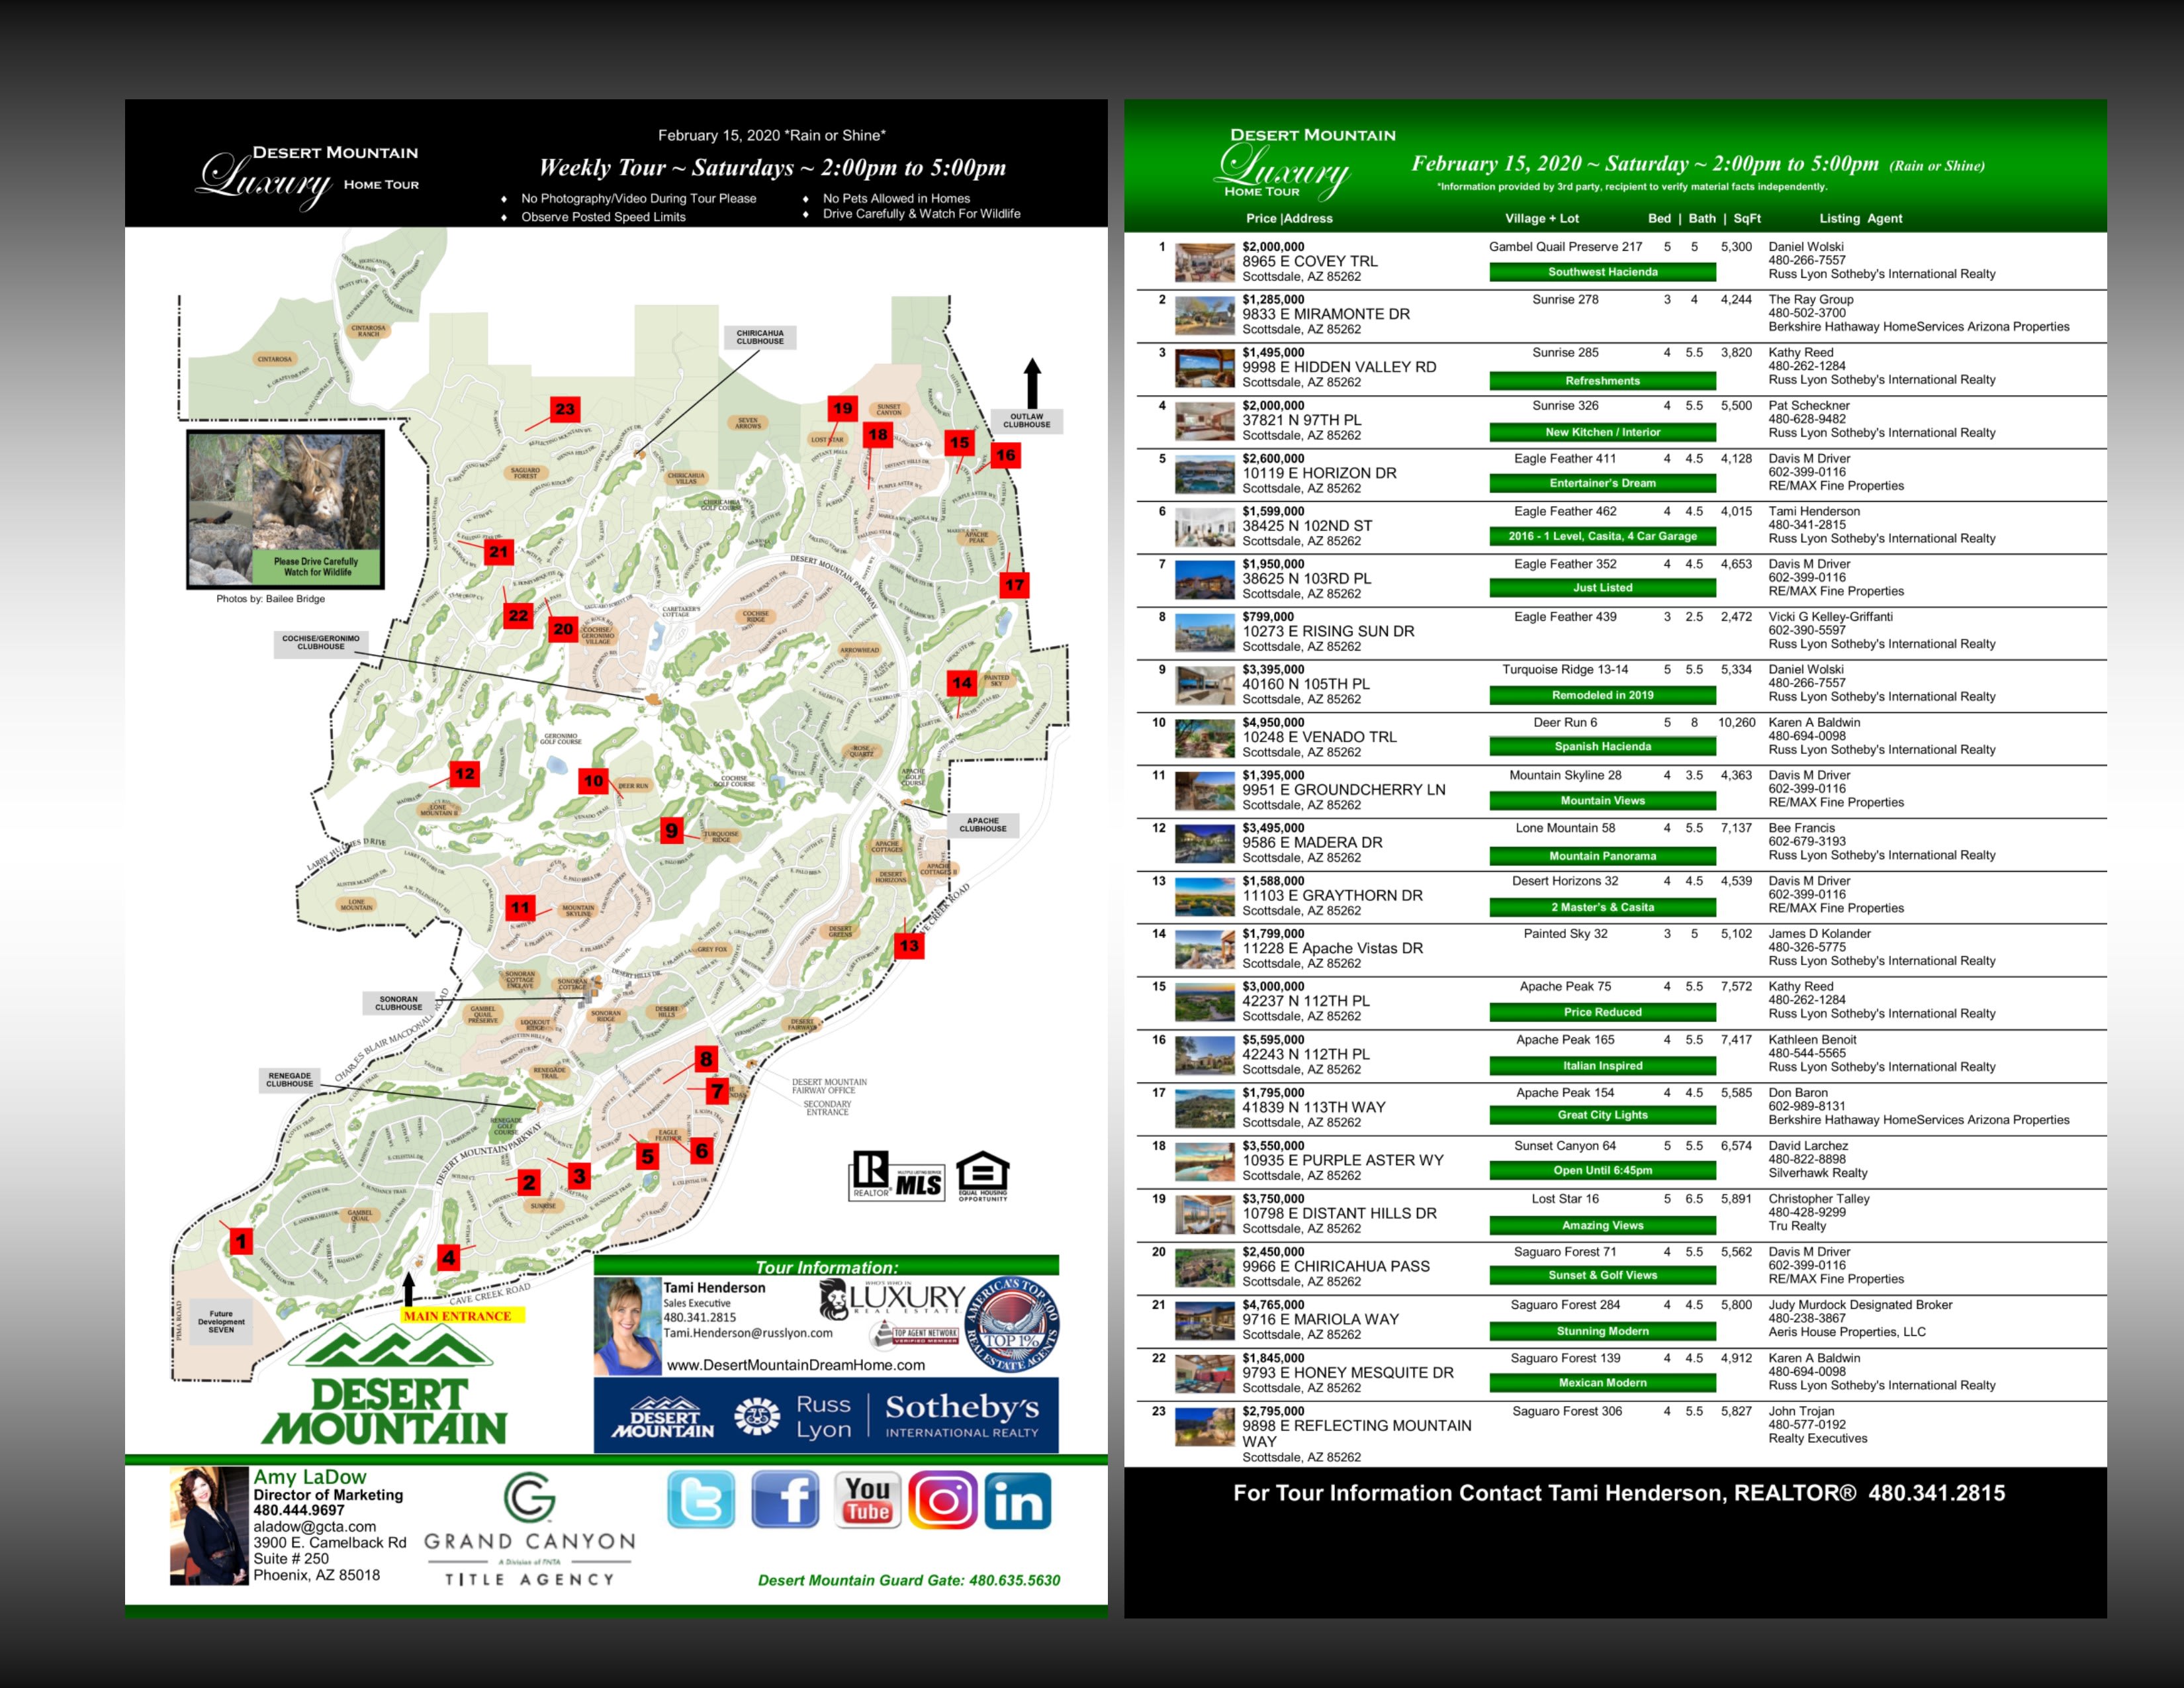This screenshot has width=2184, height=1688.
Task: Click red map marker 16
Action: tap(1006, 455)
